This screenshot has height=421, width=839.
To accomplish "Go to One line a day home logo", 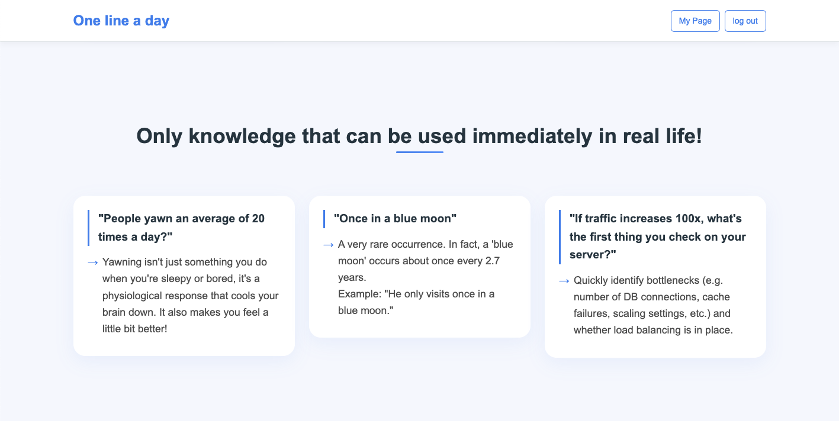I will (x=121, y=21).
